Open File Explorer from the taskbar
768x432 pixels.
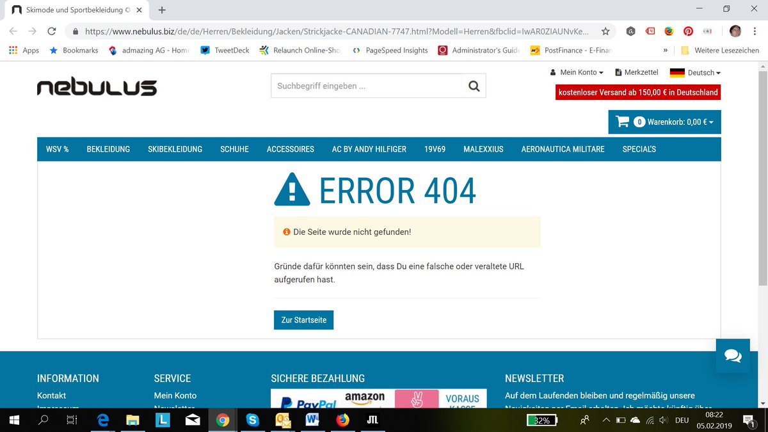pyautogui.click(x=132, y=420)
